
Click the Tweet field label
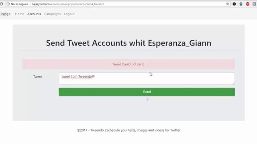(x=37, y=76)
